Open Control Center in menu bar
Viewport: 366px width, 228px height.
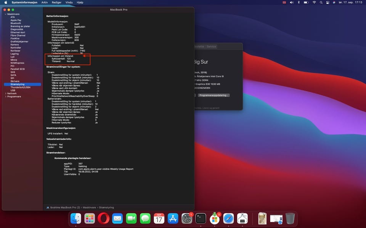click(328, 2)
